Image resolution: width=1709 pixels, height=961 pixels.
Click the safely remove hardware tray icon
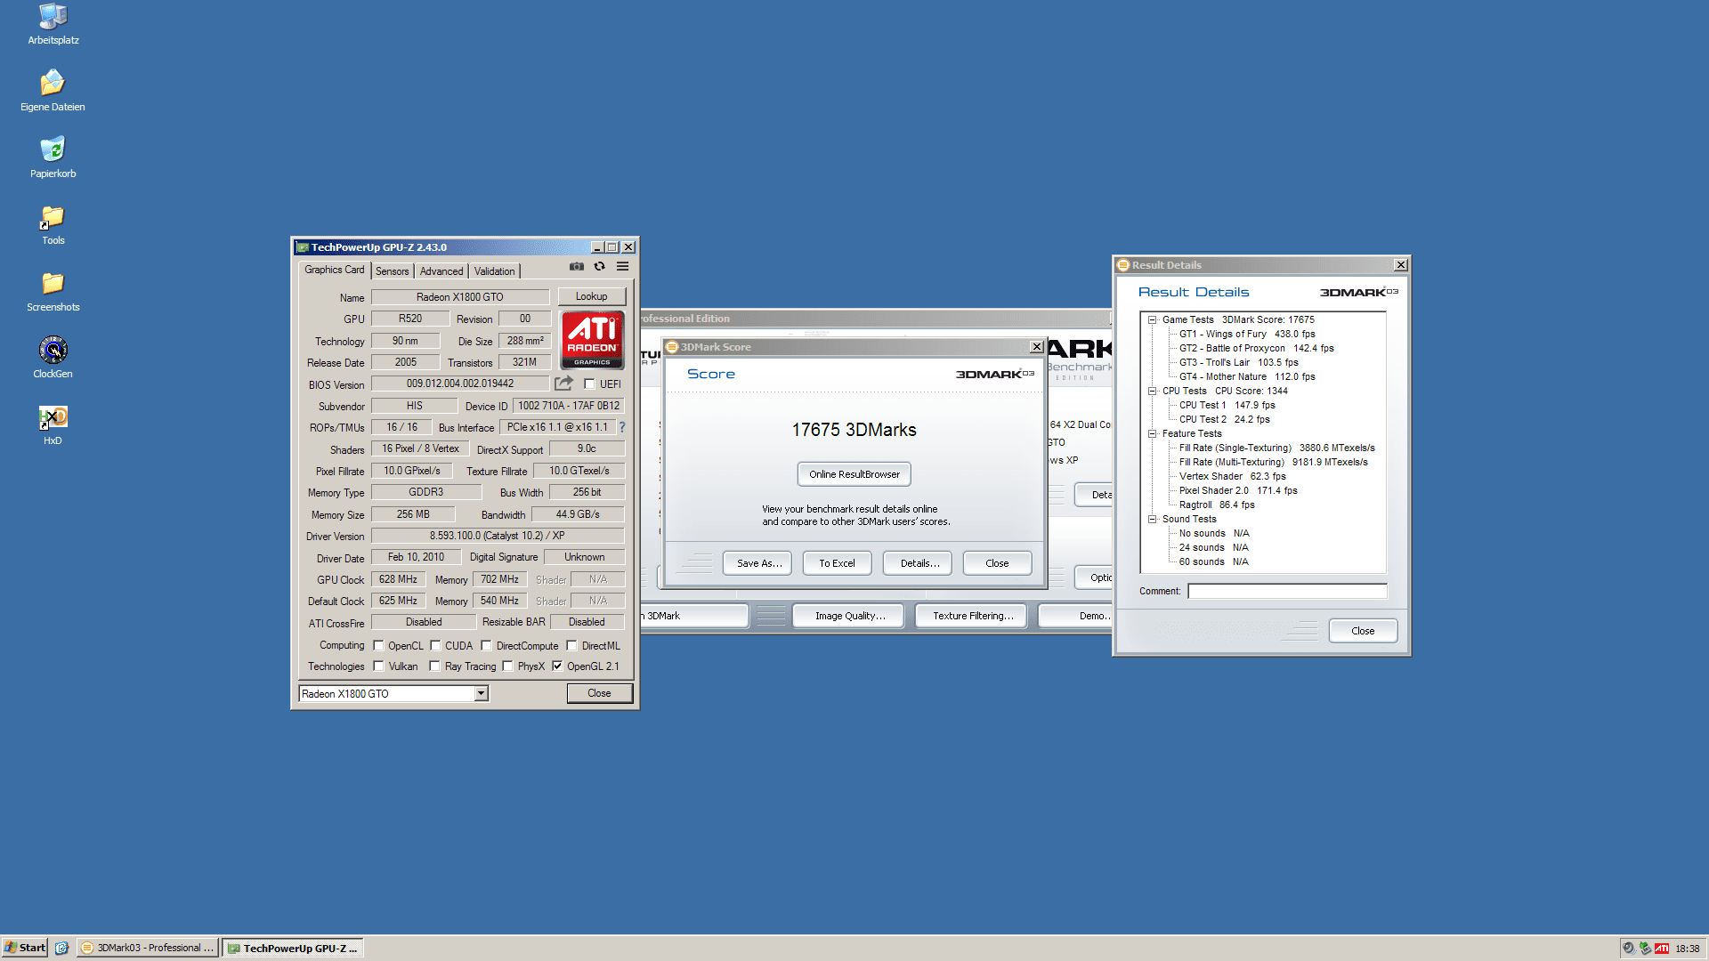pos(1645,948)
